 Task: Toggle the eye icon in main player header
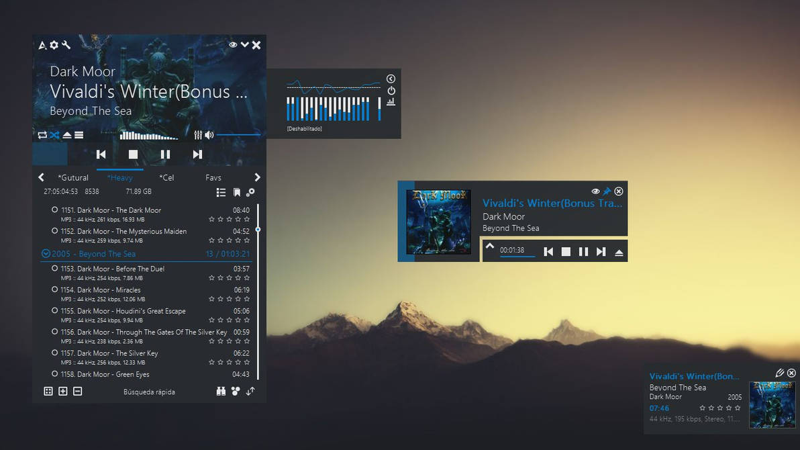pyautogui.click(x=233, y=45)
